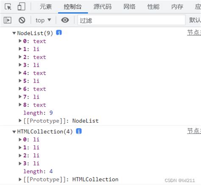Show the console sidebar panel icon

click(8, 20)
